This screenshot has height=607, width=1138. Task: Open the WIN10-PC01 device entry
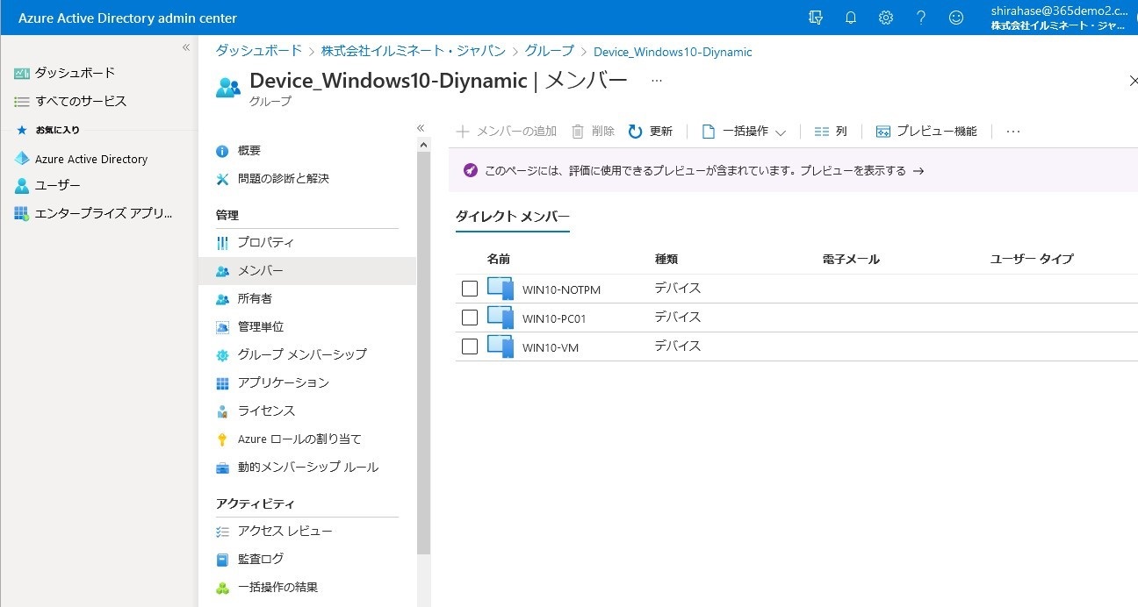(554, 318)
